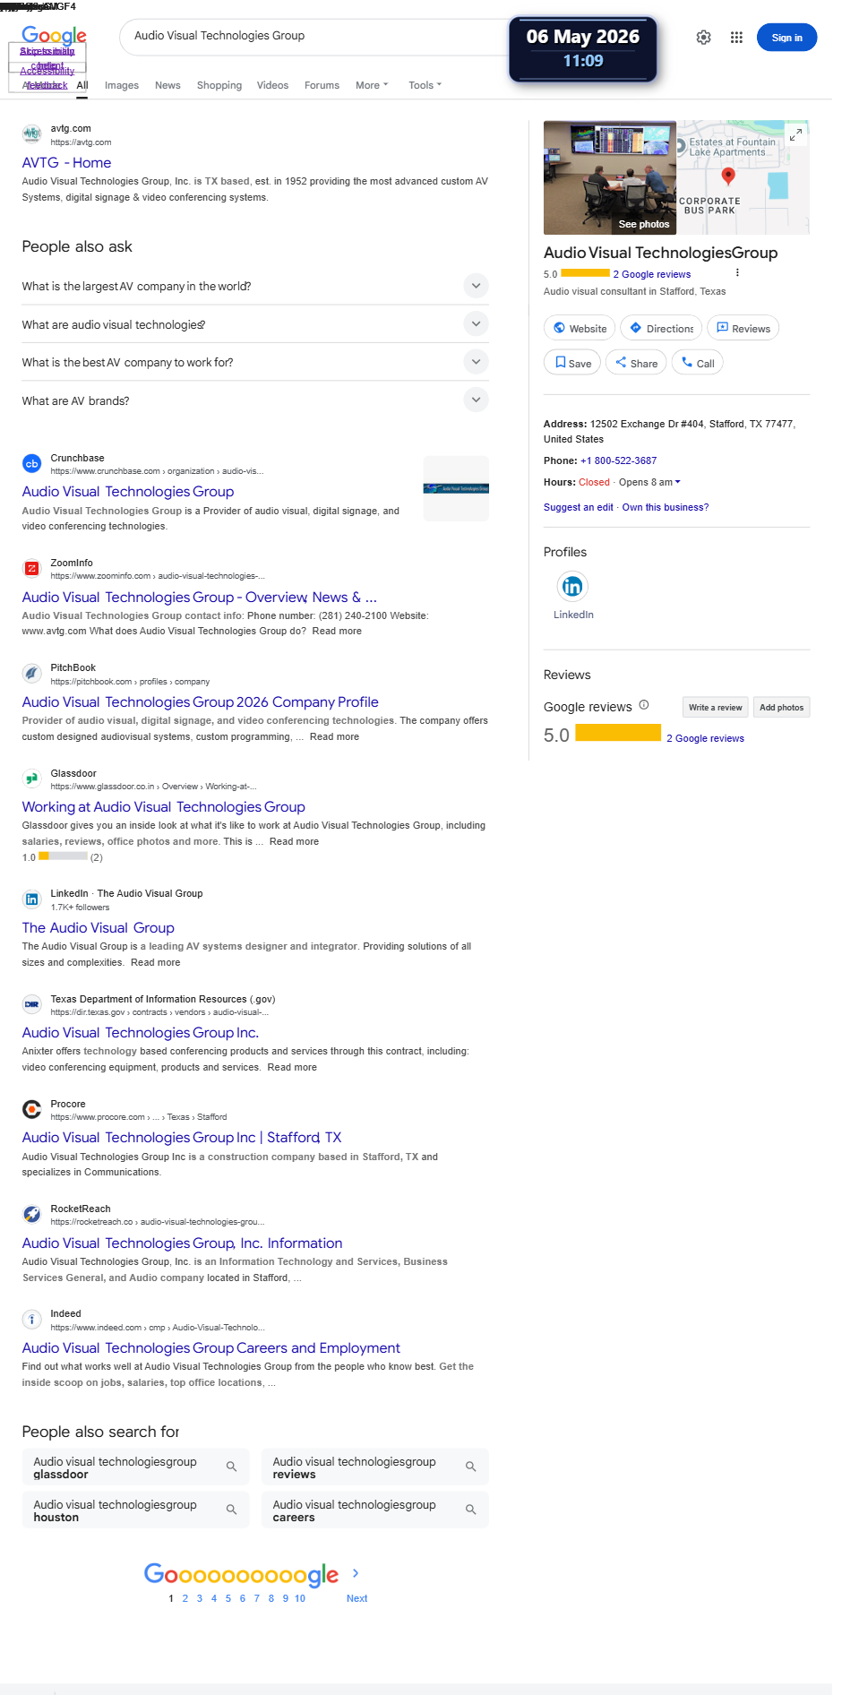Open the Google apps grid

tap(736, 38)
